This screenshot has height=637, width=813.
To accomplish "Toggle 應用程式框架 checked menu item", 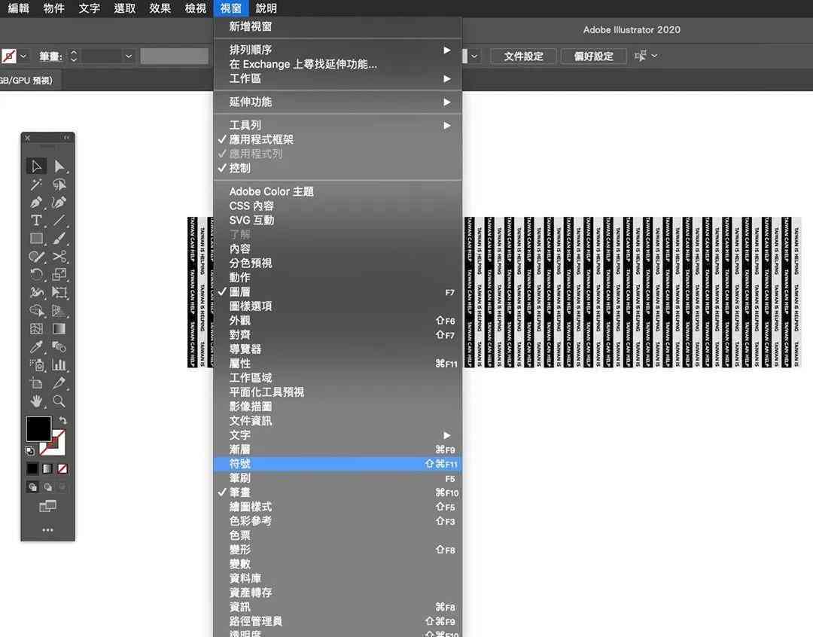I will pos(337,139).
